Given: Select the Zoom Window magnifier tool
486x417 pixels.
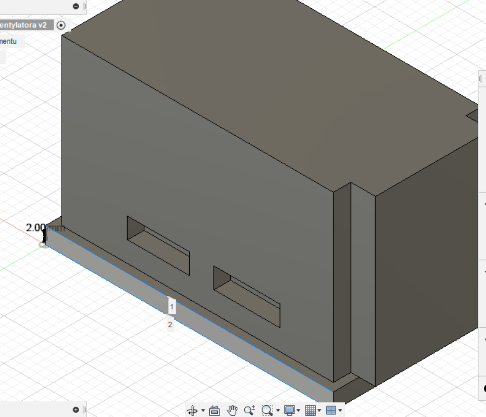Looking at the screenshot, I should (267, 410).
